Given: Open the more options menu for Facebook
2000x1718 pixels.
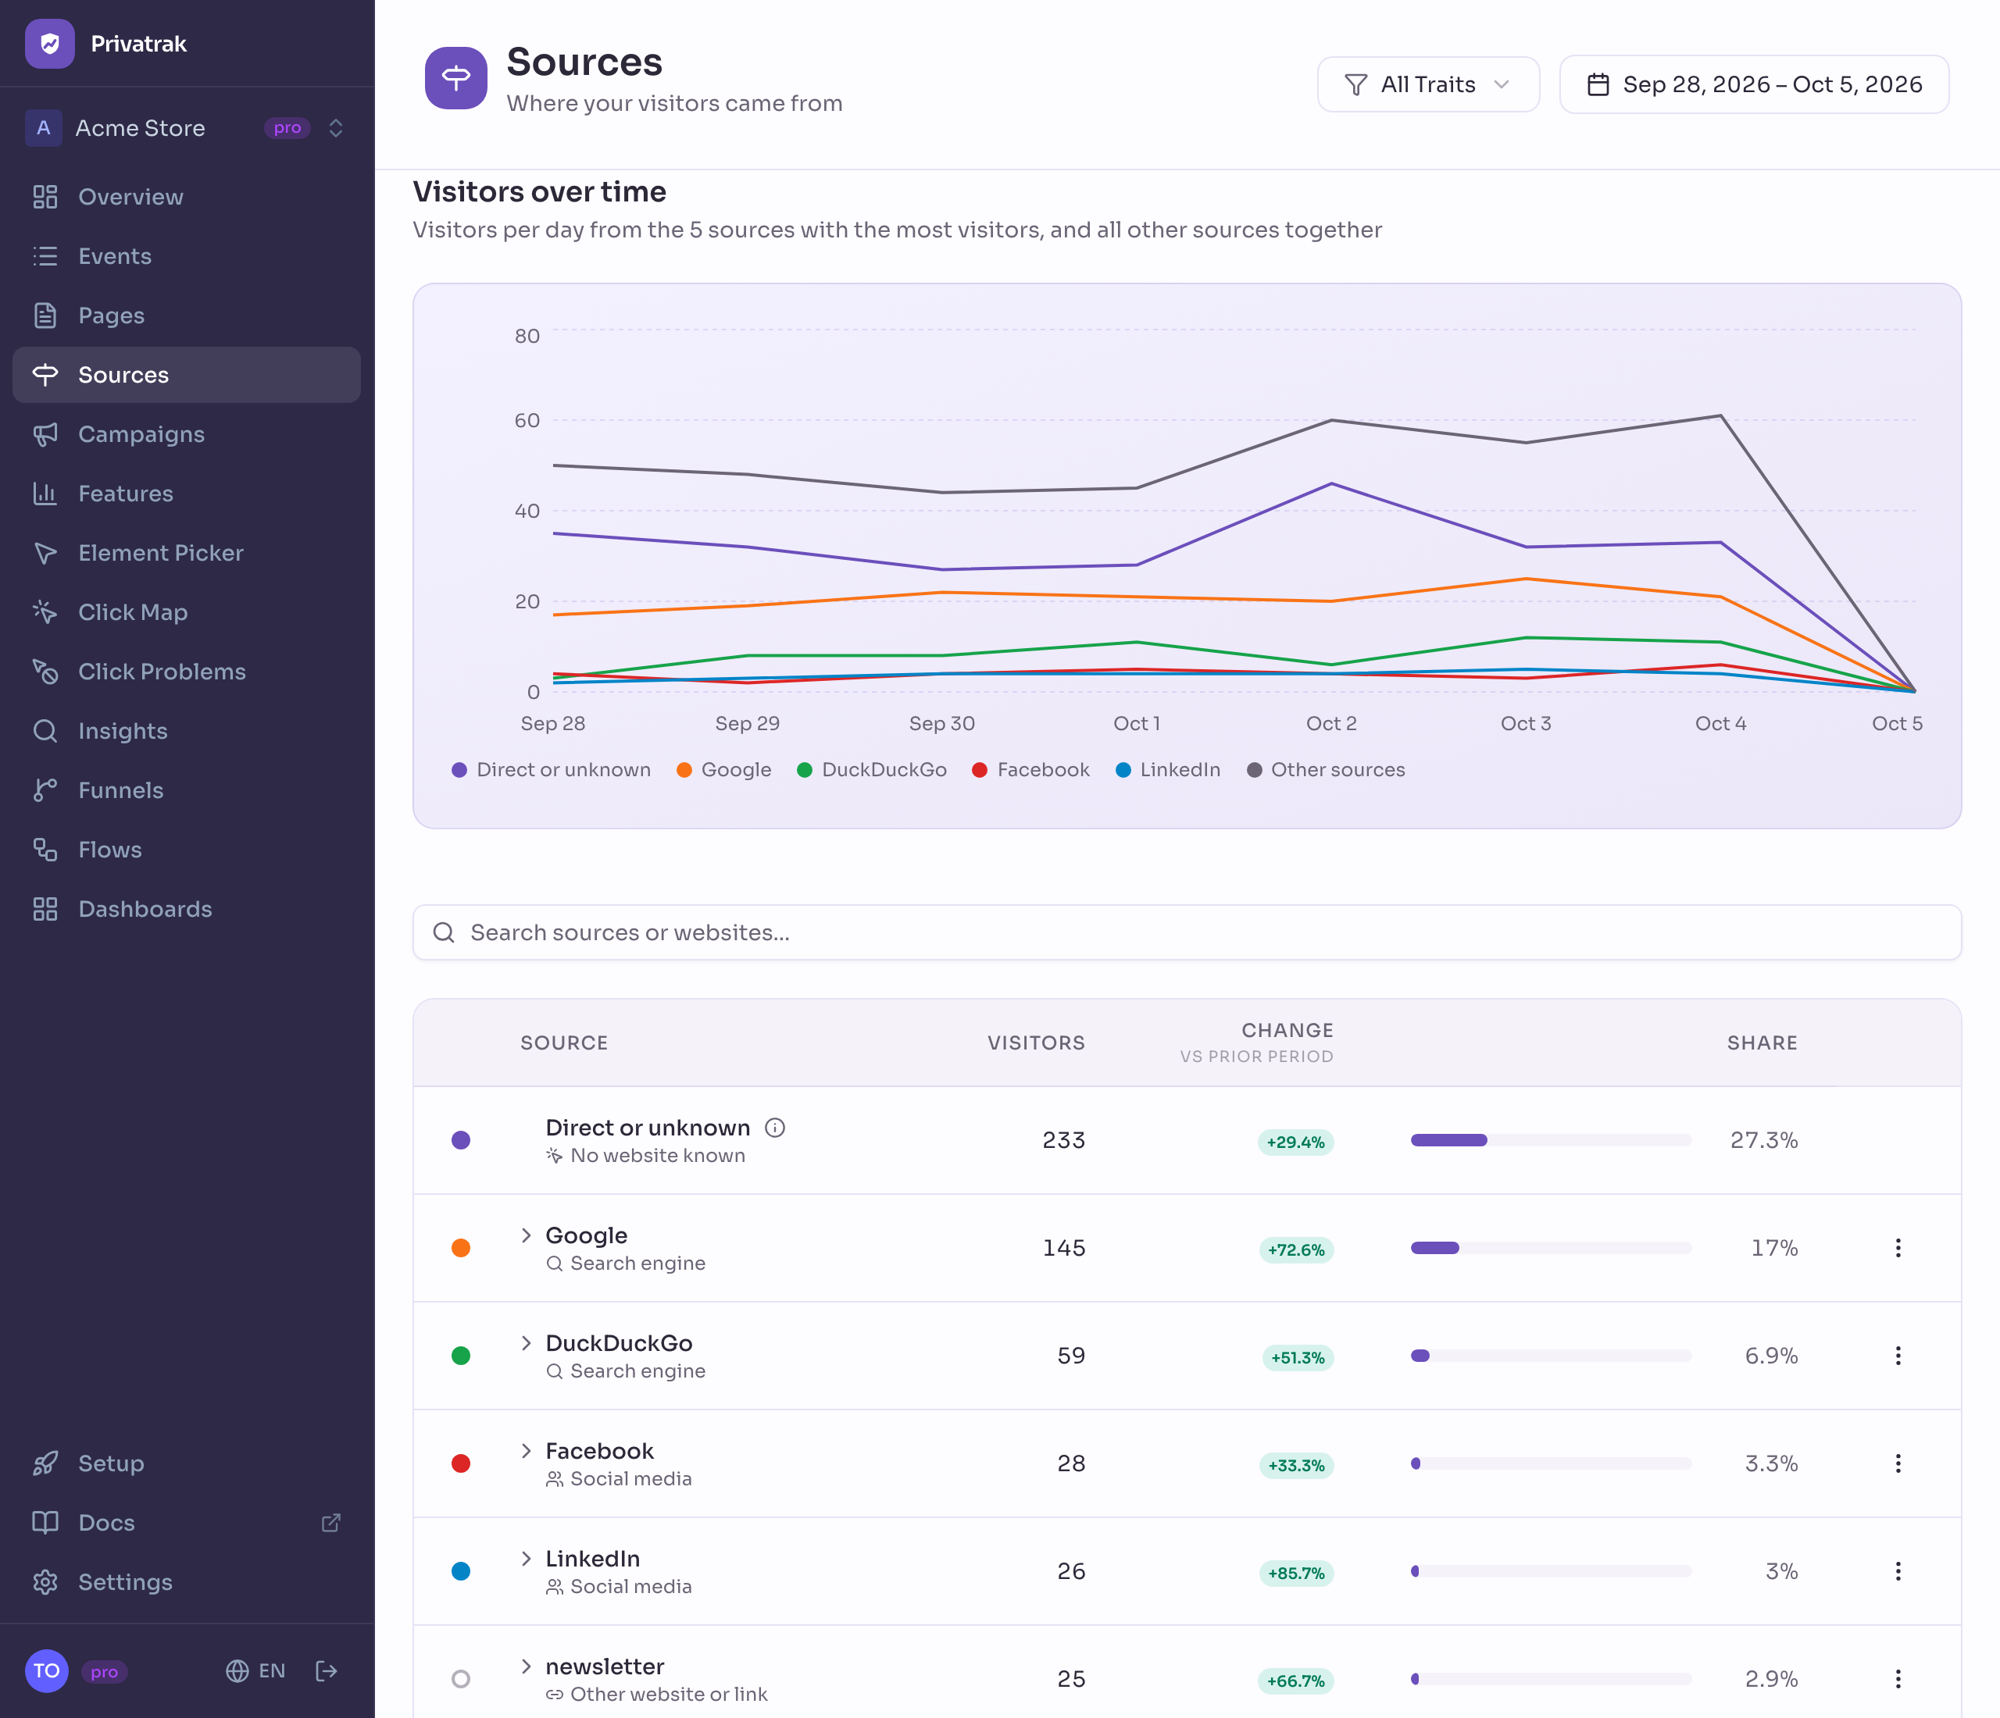Looking at the screenshot, I should [x=1898, y=1464].
